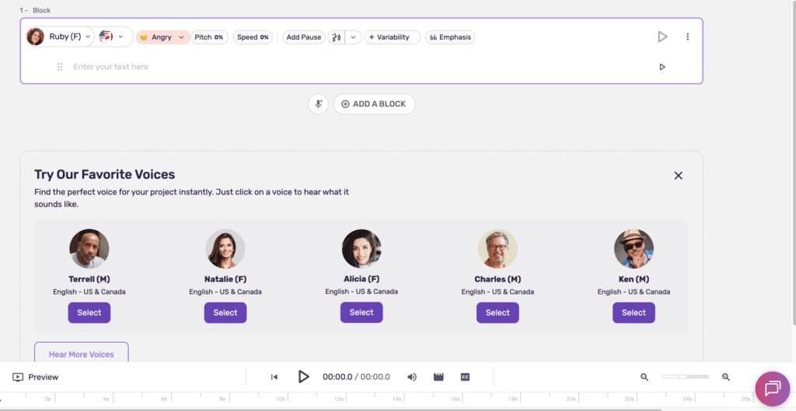Image resolution: width=796 pixels, height=411 pixels.
Task: Open the Angry voice style dropdown
Action: (162, 37)
